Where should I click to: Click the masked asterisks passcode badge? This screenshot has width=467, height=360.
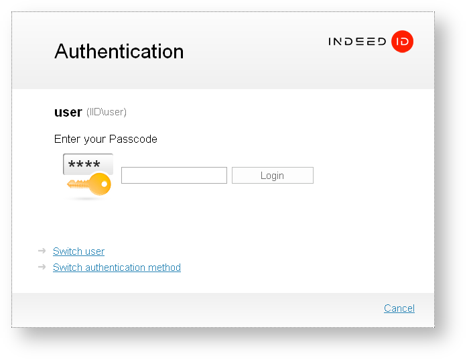[85, 164]
